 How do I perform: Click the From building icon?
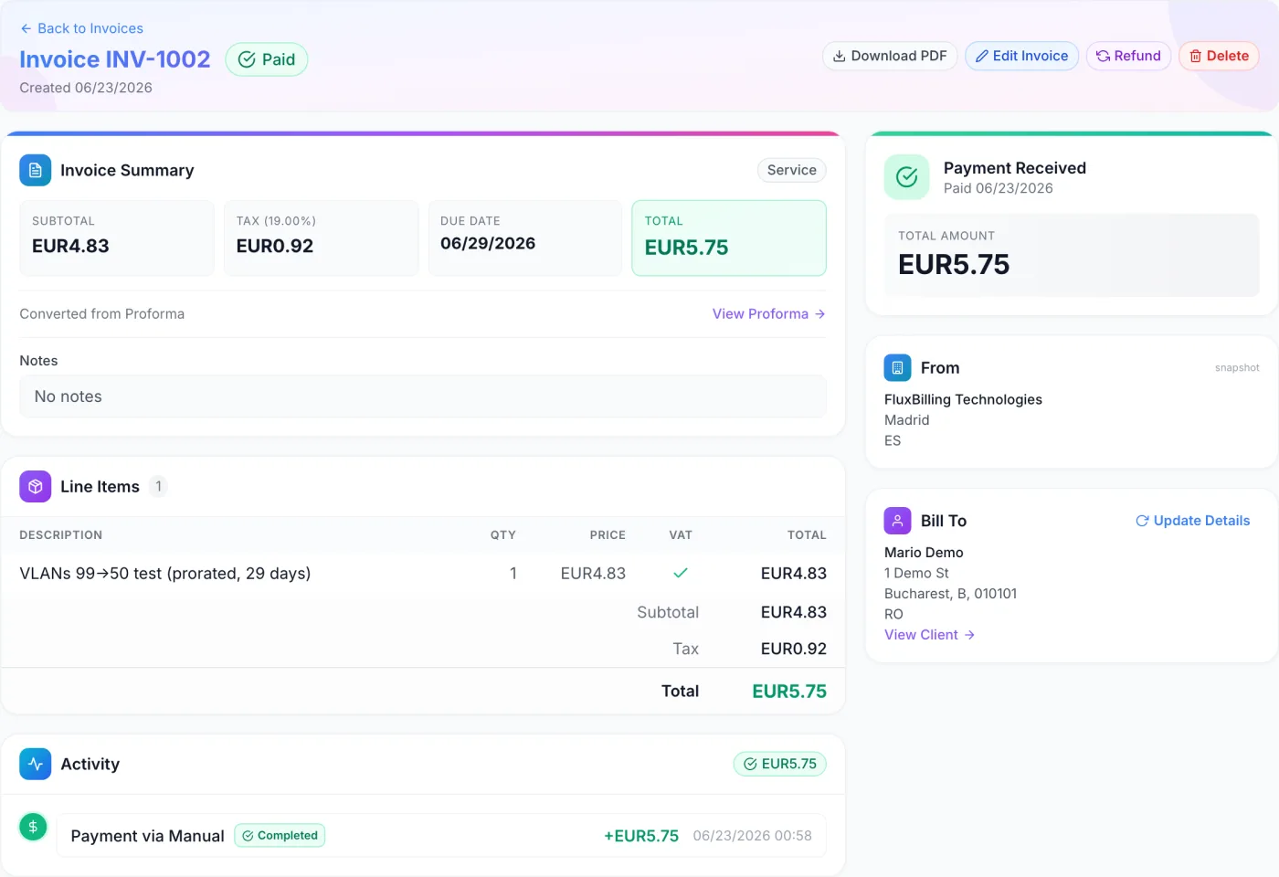[897, 367]
